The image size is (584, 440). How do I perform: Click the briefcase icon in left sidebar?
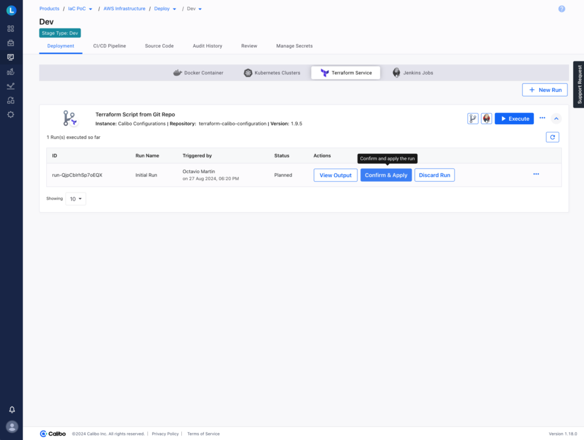pyautogui.click(x=11, y=43)
